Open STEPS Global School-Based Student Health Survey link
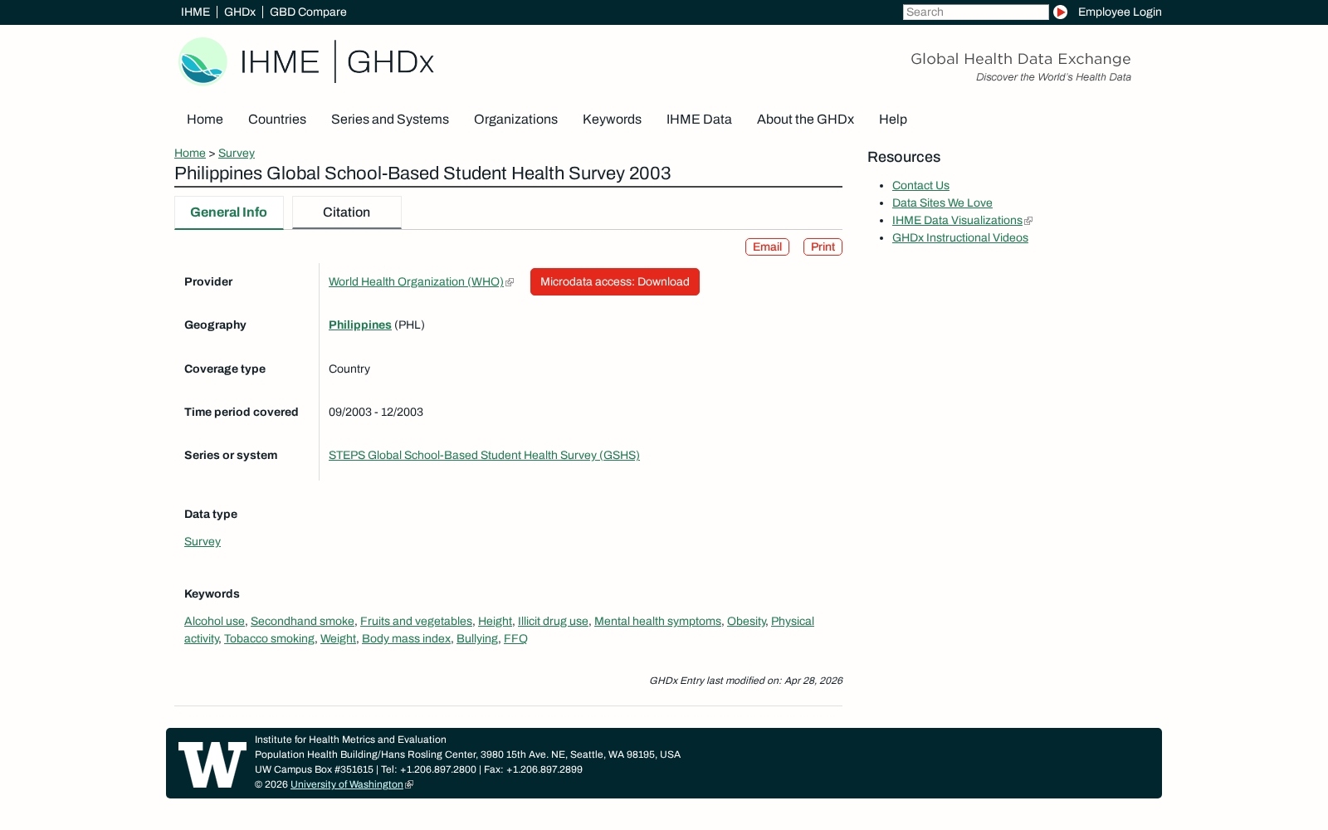 pyautogui.click(x=484, y=456)
